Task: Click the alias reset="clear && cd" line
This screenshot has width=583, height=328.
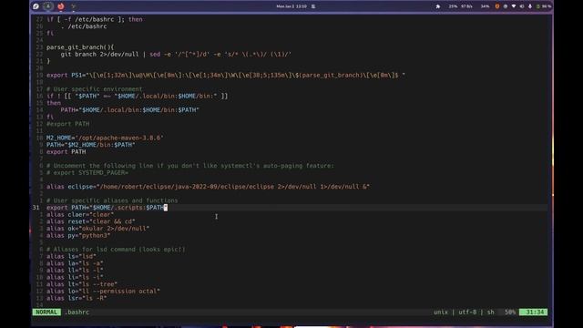Action: point(91,221)
